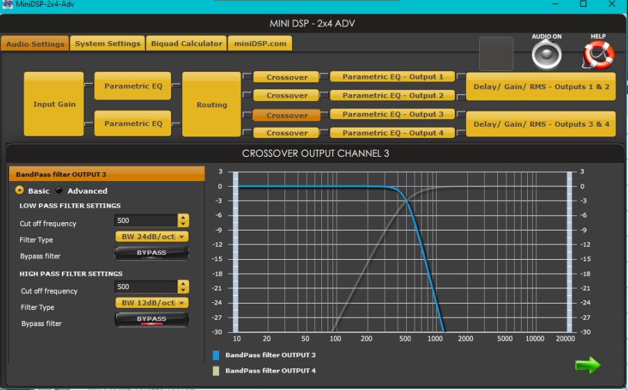This screenshot has width=628, height=390.
Task: Click the empty status box beside Audio On
Action: pyautogui.click(x=497, y=54)
